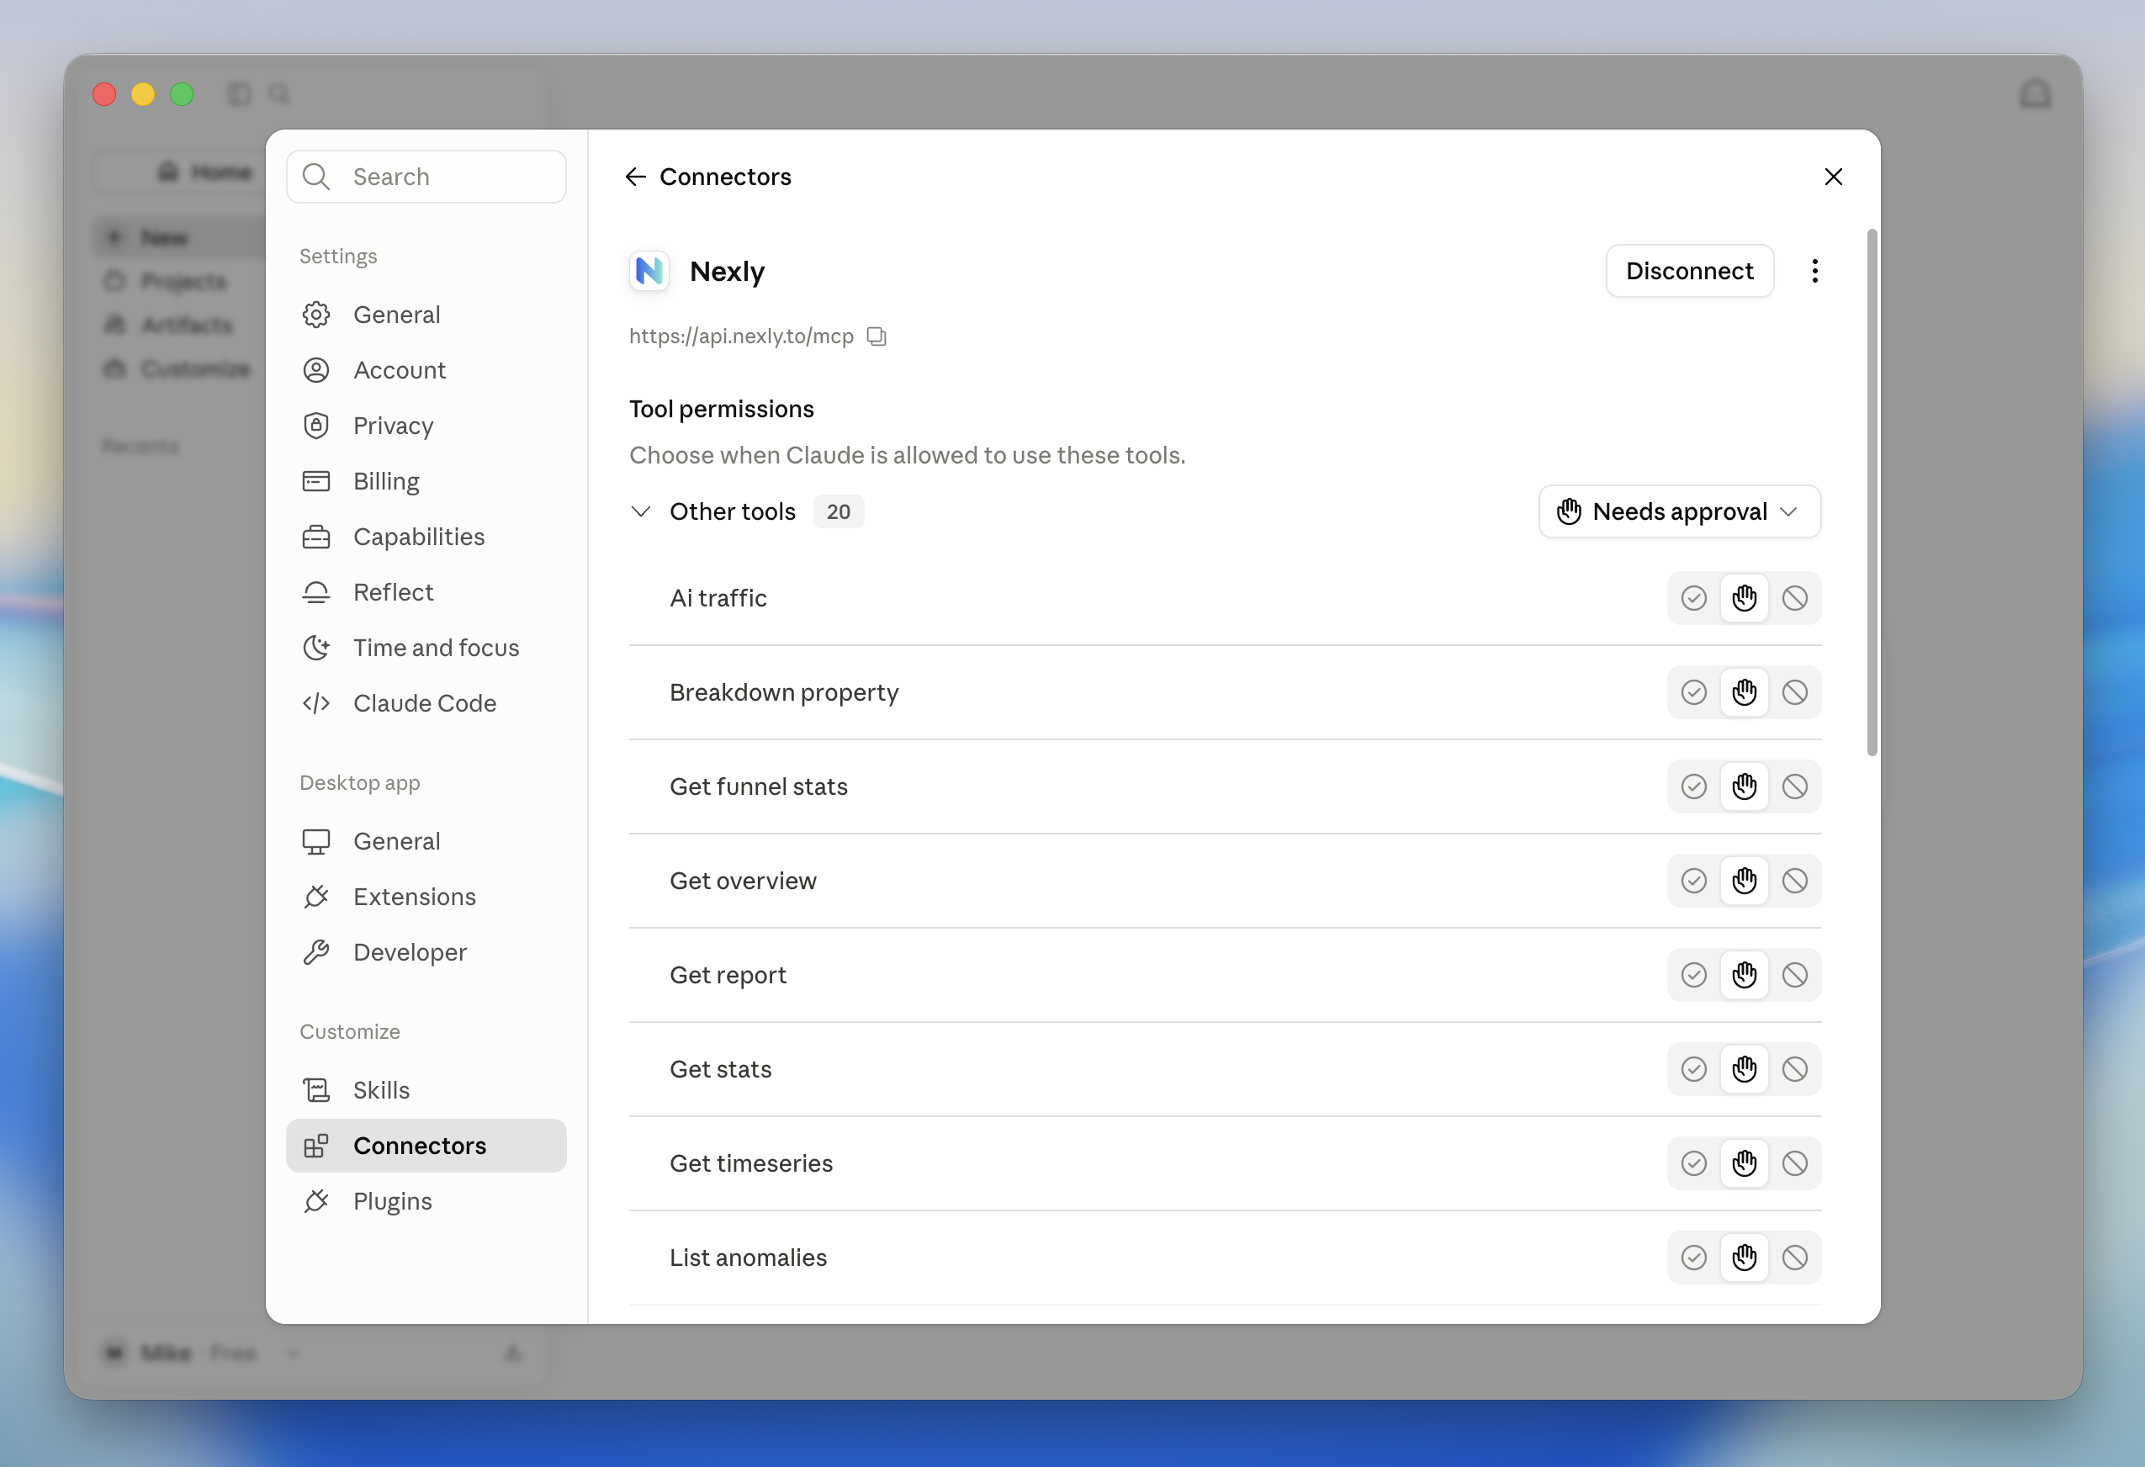Open the Needs approval dropdown
The image size is (2145, 1467).
[x=1679, y=511]
